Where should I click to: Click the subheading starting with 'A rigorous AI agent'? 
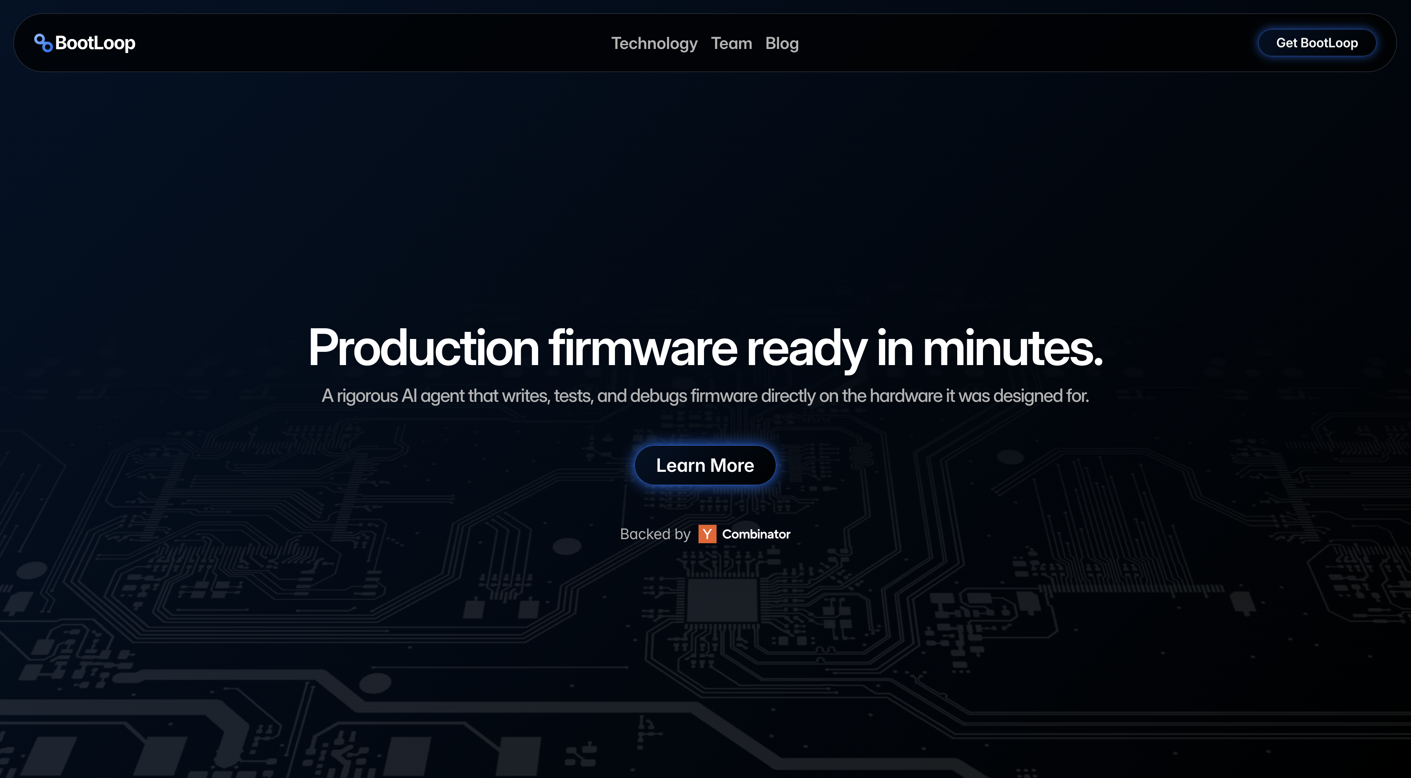point(705,396)
